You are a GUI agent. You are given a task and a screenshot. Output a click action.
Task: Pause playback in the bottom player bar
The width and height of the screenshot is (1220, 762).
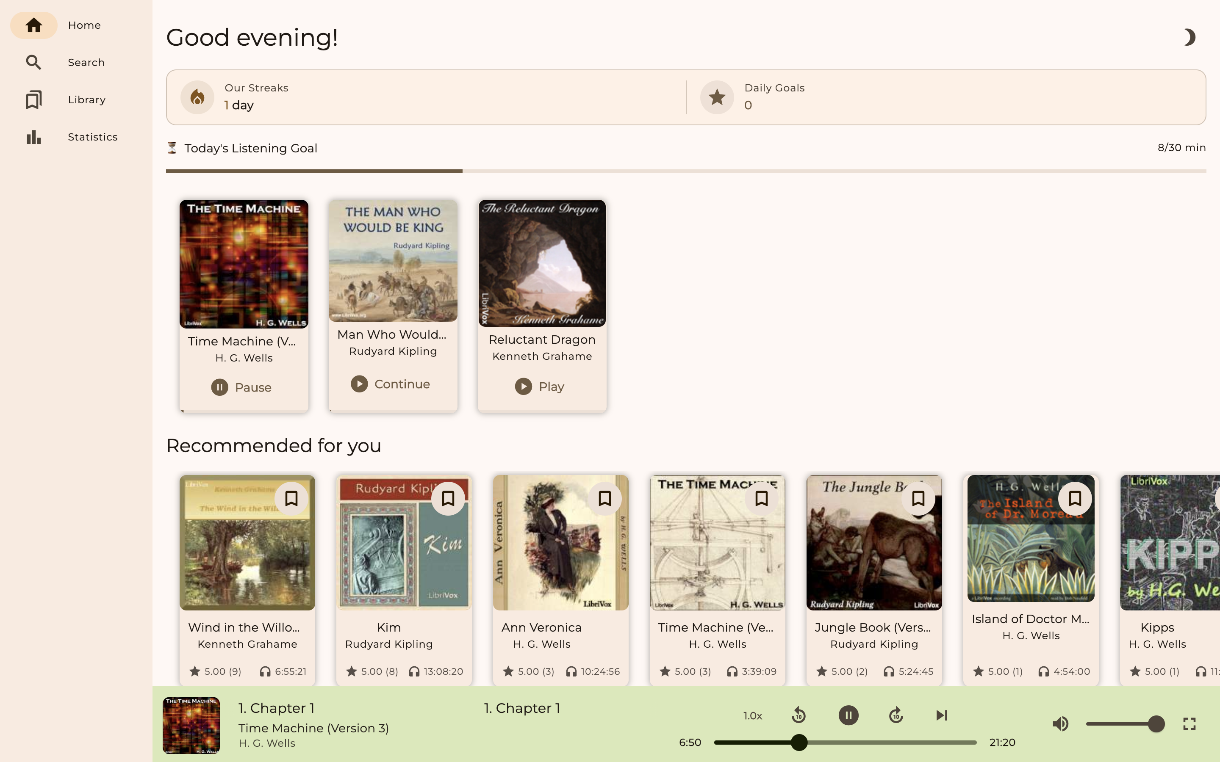click(x=848, y=715)
